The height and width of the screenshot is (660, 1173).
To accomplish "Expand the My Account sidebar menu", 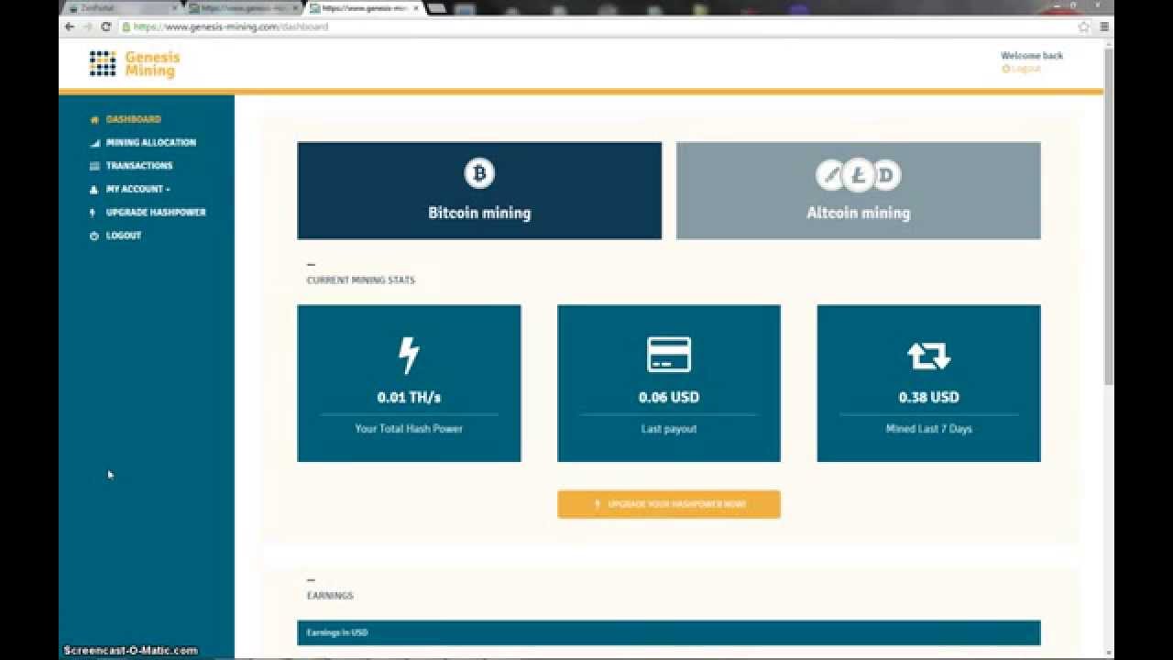I will pos(129,189).
